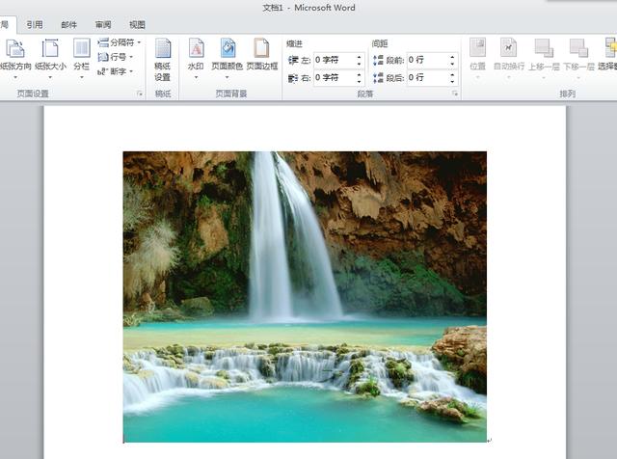
Task: Click the 段后 spacing after field
Action: click(x=428, y=78)
